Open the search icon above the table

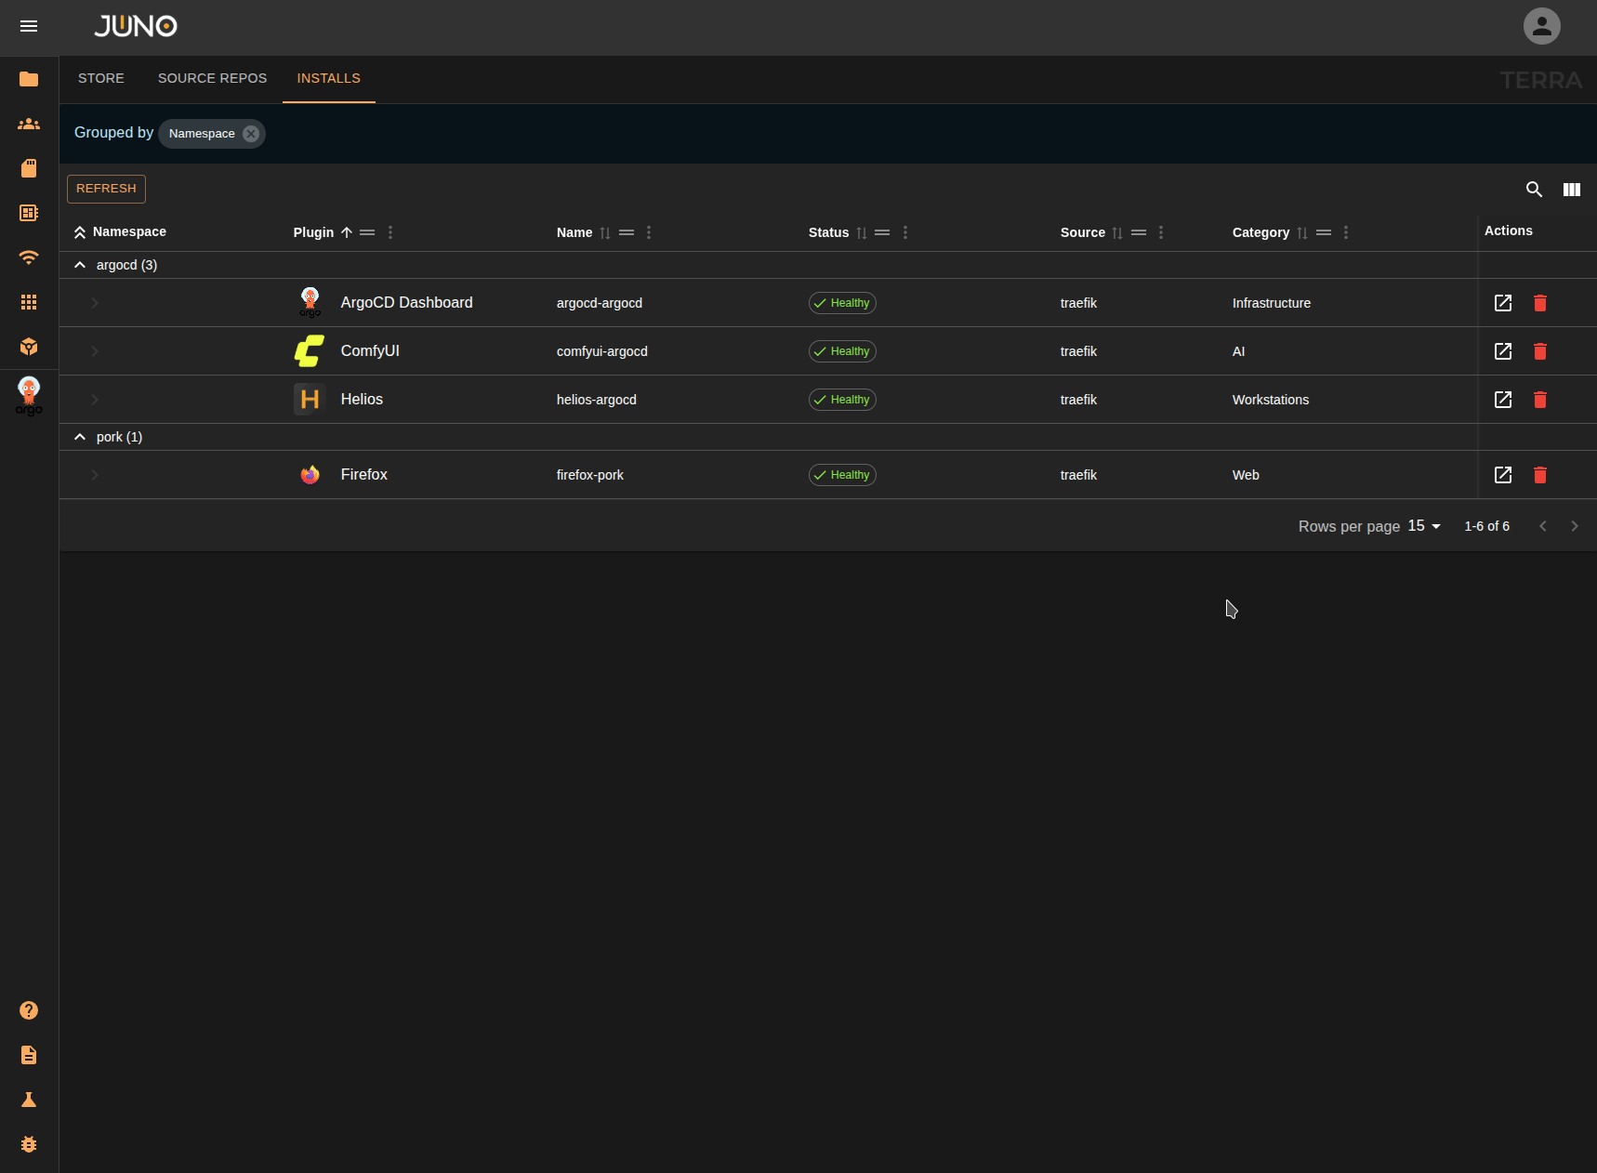[x=1534, y=190]
